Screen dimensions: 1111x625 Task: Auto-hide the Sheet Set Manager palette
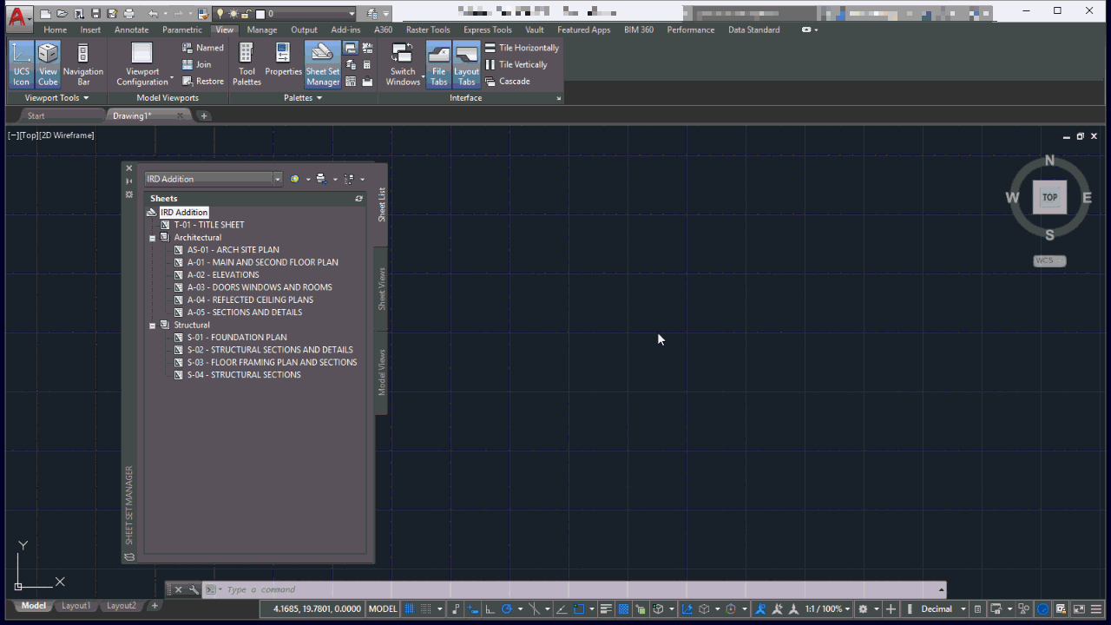tap(128, 181)
